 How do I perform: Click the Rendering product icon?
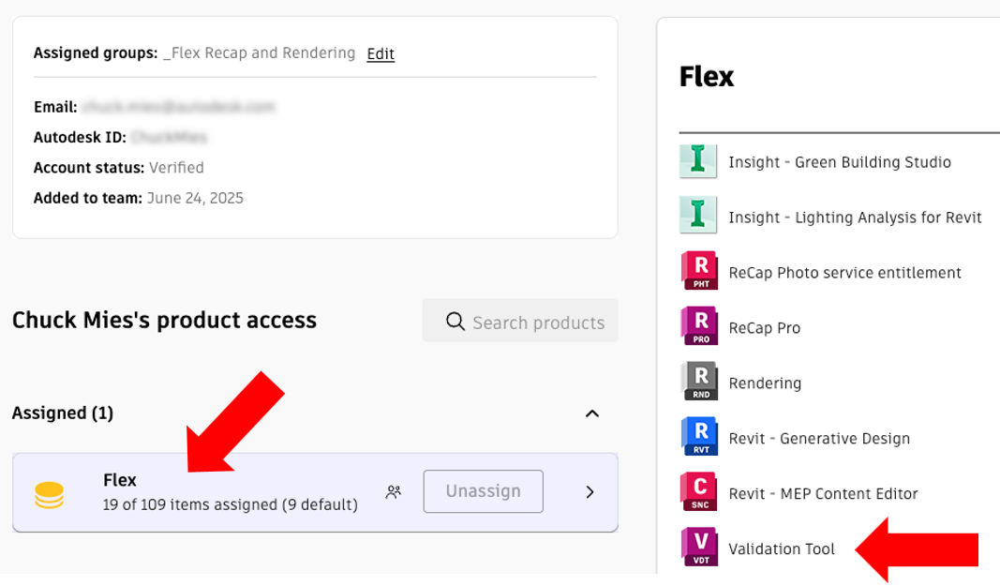coord(699,382)
